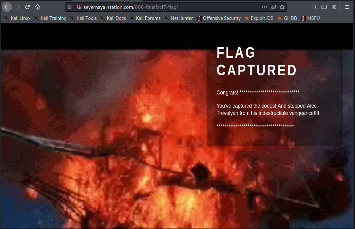
Task: Open the browser home page
Action: (38, 7)
